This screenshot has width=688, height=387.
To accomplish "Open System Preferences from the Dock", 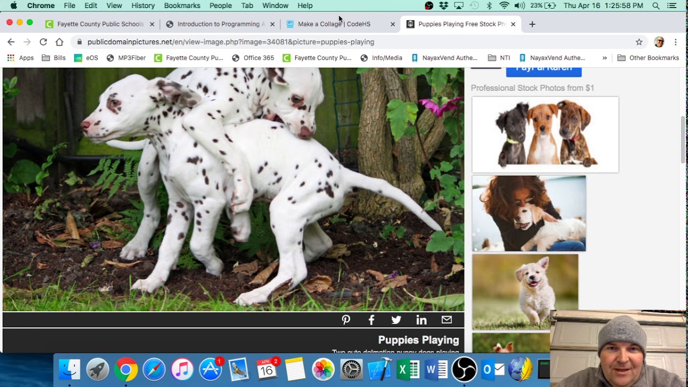I will click(352, 370).
